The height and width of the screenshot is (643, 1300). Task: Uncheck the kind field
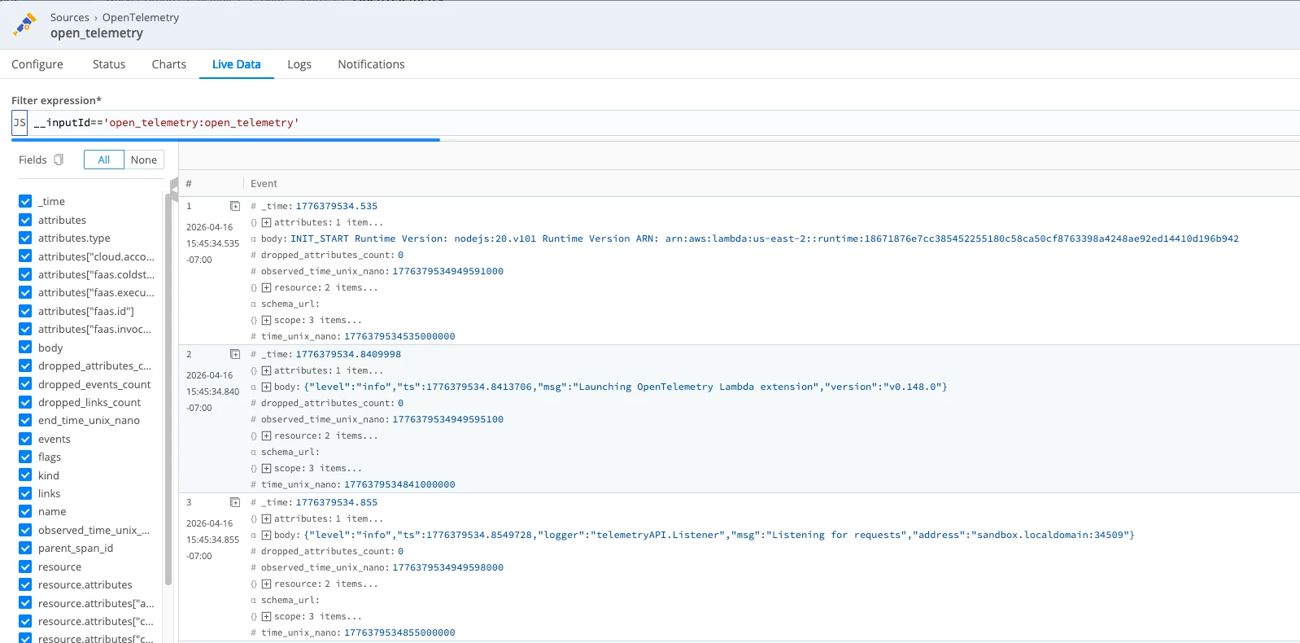tap(25, 475)
